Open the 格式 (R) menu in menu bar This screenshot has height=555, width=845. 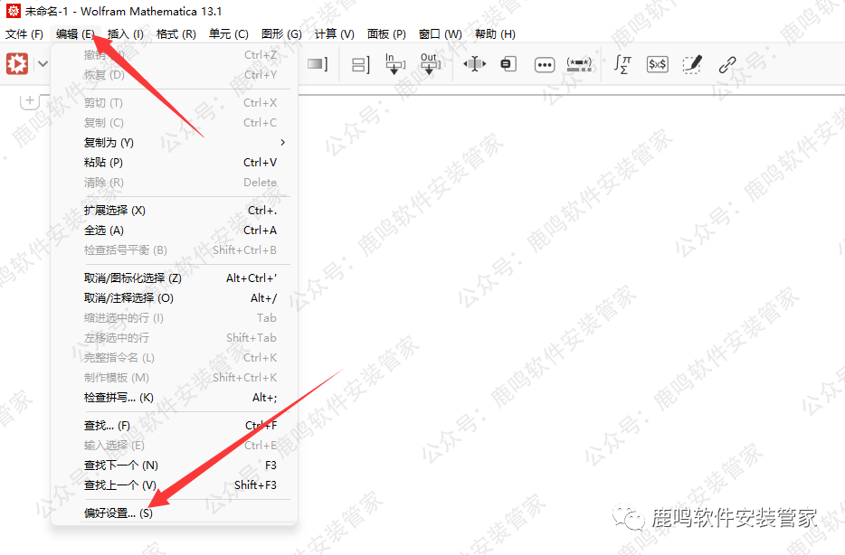pyautogui.click(x=176, y=34)
